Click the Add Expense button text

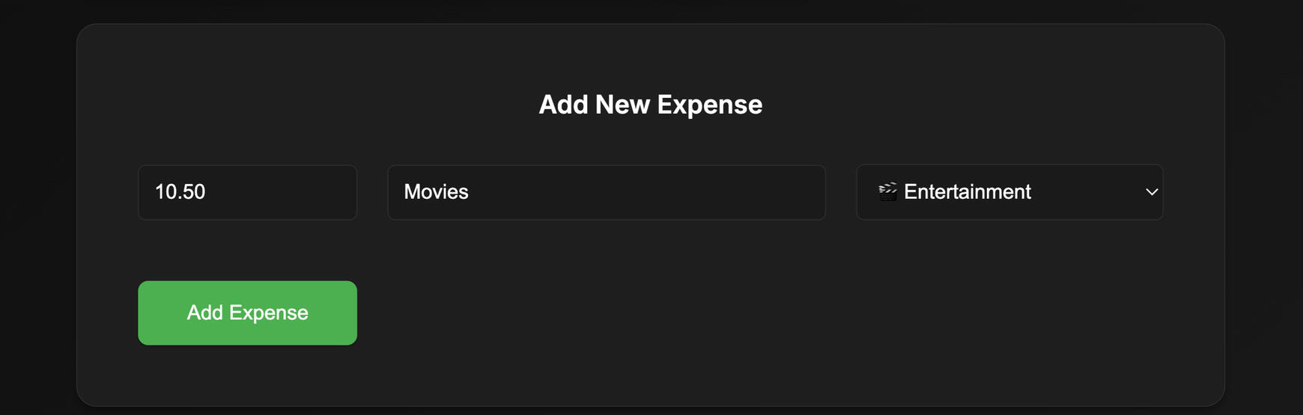[247, 313]
